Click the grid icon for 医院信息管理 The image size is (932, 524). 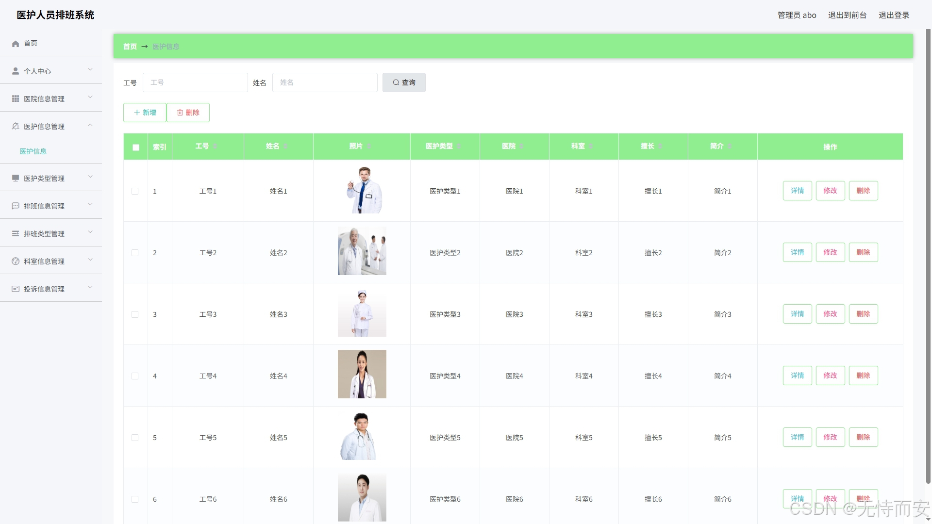click(x=16, y=98)
